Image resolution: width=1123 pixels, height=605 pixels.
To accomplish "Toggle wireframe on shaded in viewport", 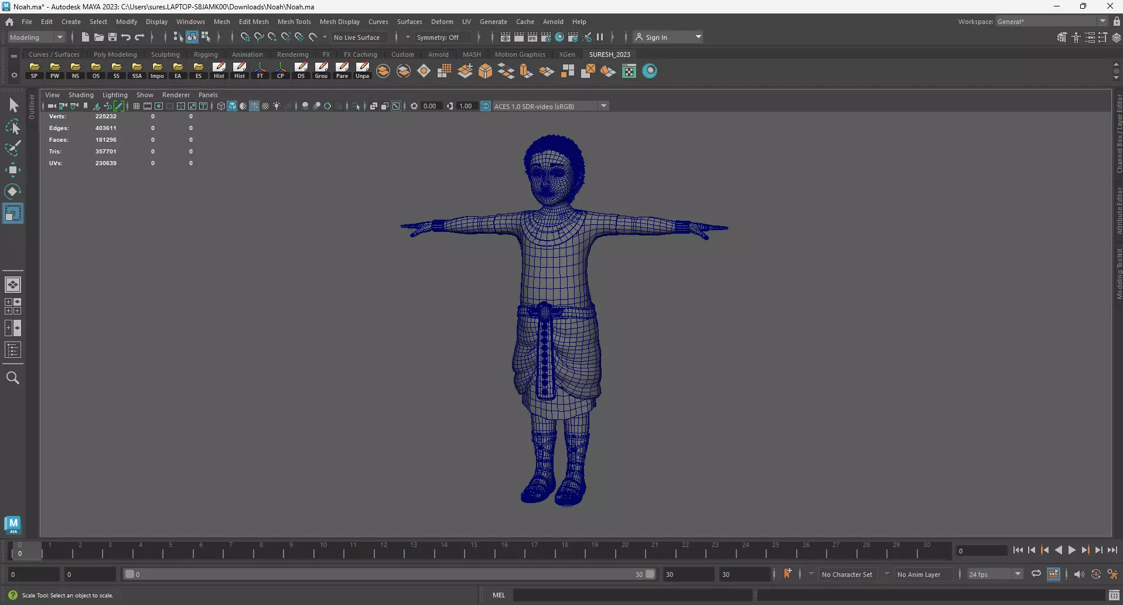I will (x=254, y=106).
